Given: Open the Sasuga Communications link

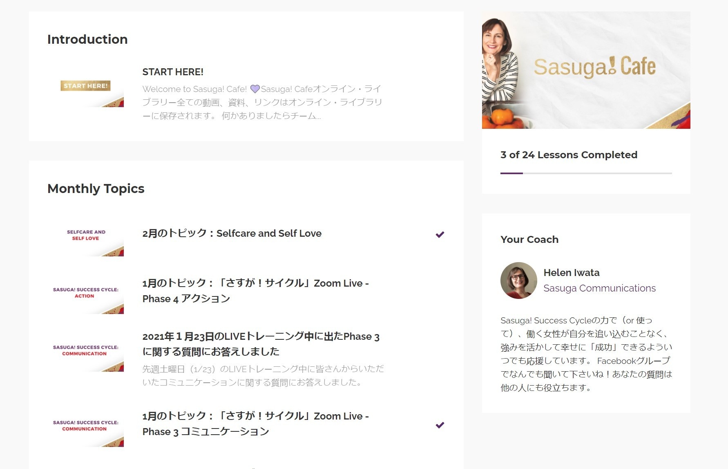Looking at the screenshot, I should [599, 288].
